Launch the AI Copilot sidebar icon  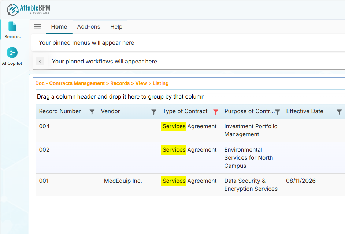point(12,56)
